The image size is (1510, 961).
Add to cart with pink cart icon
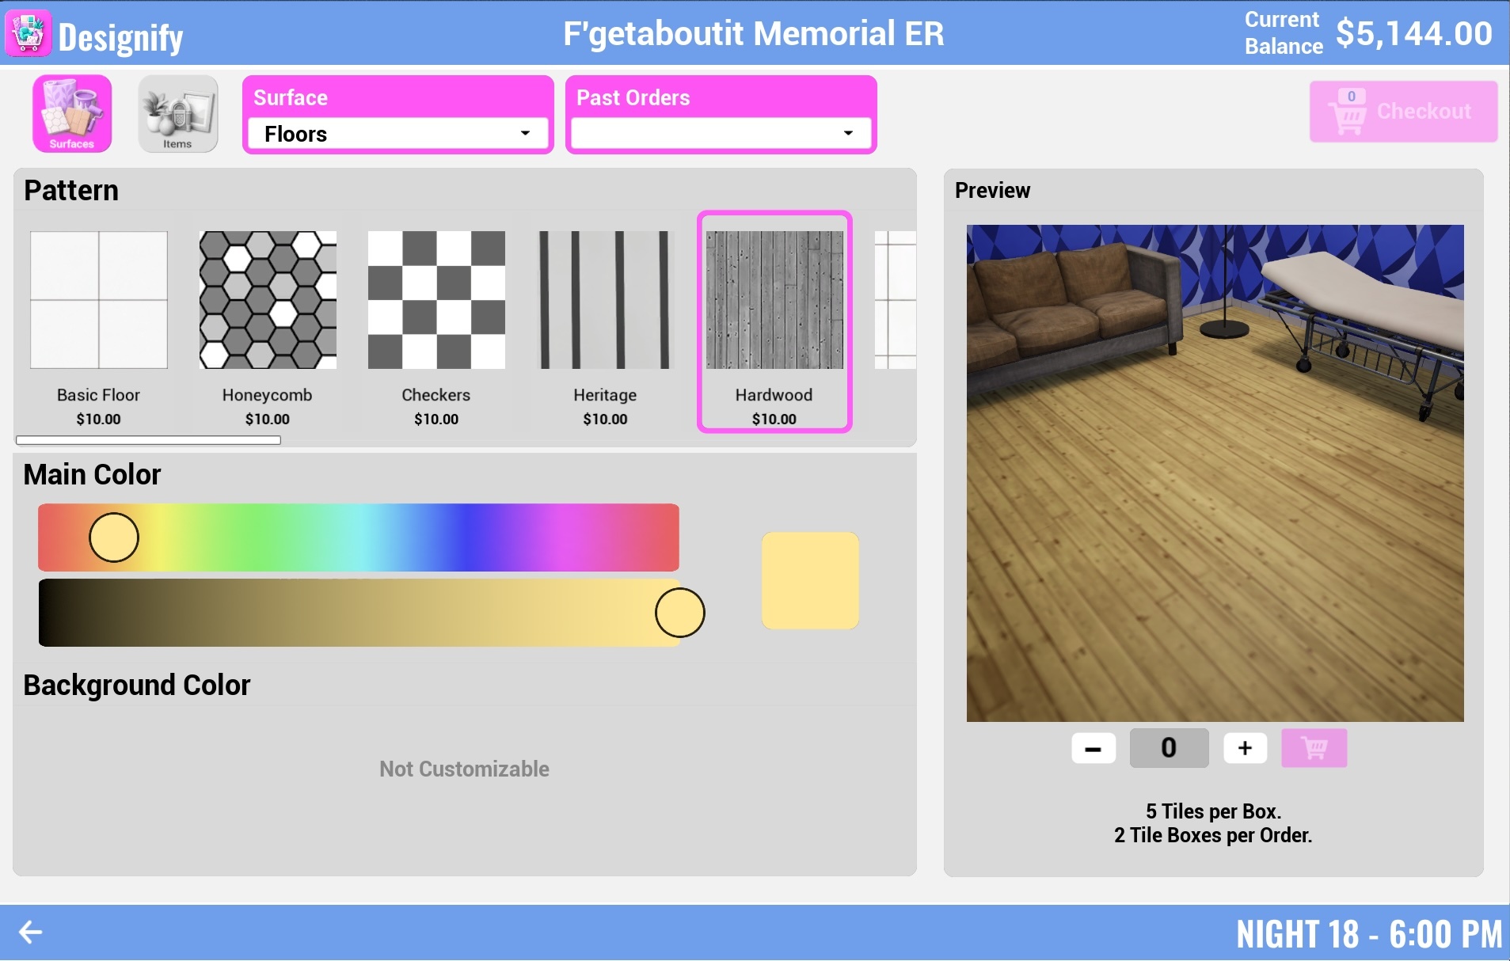[x=1314, y=748]
